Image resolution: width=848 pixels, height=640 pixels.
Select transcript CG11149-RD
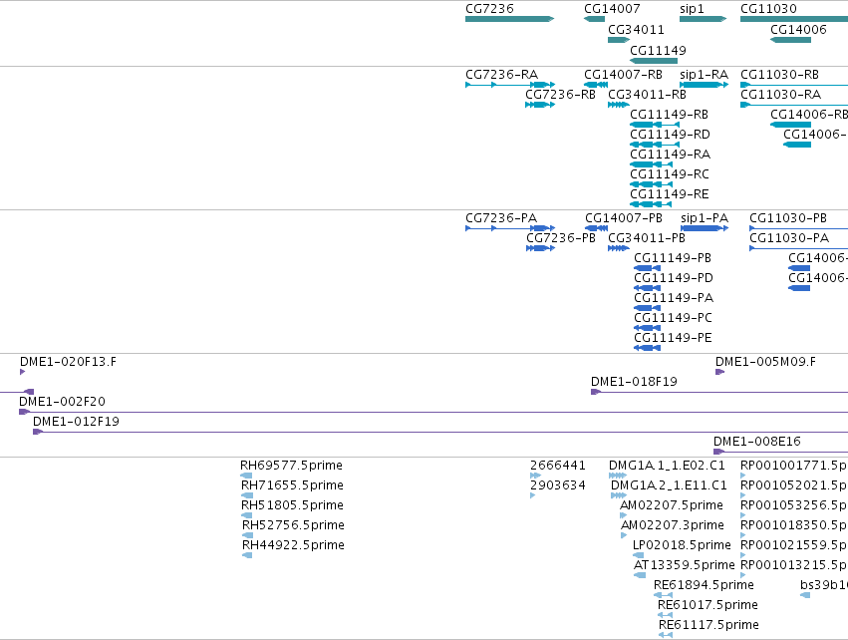655,145
